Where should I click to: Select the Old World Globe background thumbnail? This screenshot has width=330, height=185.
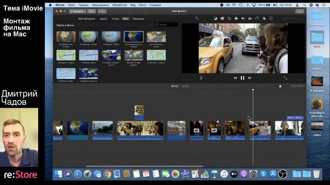coord(66,37)
